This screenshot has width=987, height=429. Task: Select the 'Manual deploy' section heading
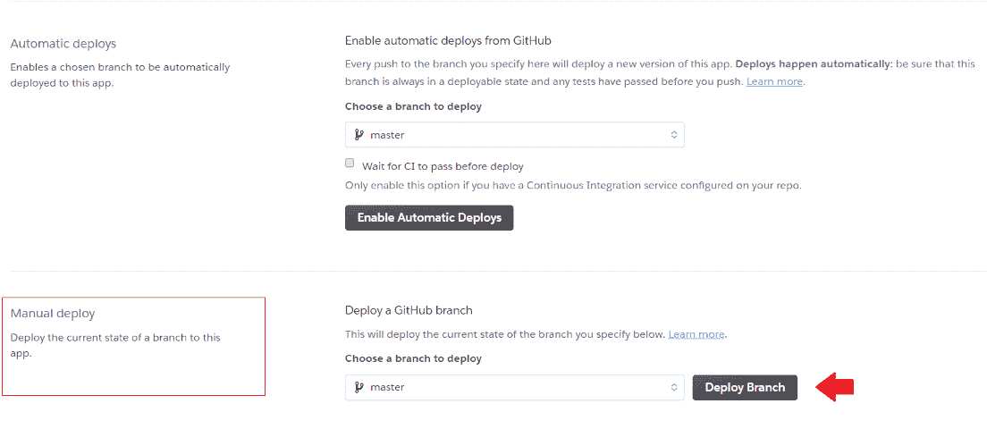tap(53, 314)
